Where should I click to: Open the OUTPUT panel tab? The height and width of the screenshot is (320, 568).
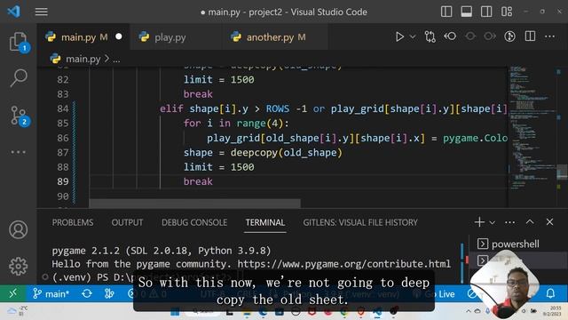[127, 222]
